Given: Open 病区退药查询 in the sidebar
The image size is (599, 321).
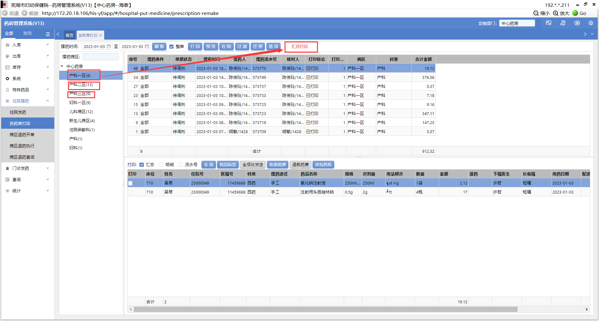Looking at the screenshot, I should click(28, 157).
